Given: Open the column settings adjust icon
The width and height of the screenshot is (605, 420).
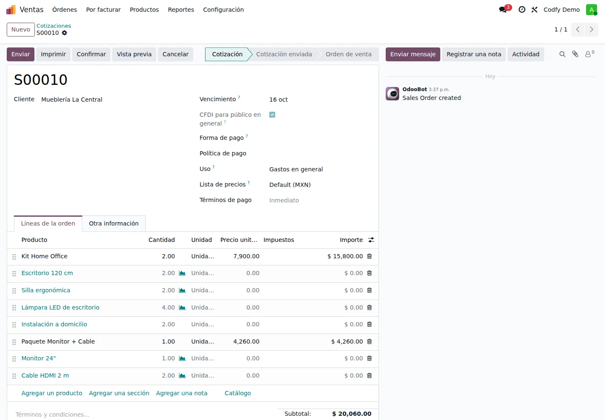Looking at the screenshot, I should pyautogui.click(x=371, y=240).
